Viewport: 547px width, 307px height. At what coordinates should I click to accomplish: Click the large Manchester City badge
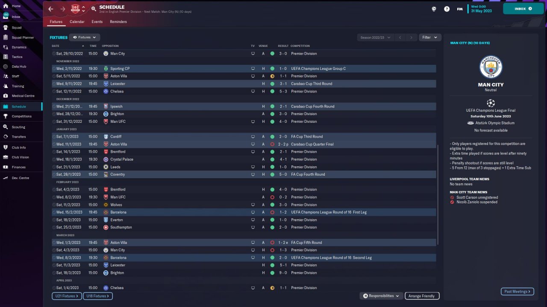[491, 67]
